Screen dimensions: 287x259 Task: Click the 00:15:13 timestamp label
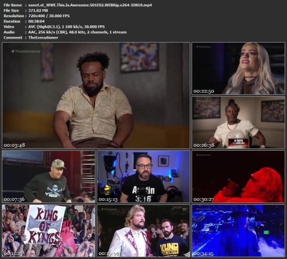(x=108, y=199)
